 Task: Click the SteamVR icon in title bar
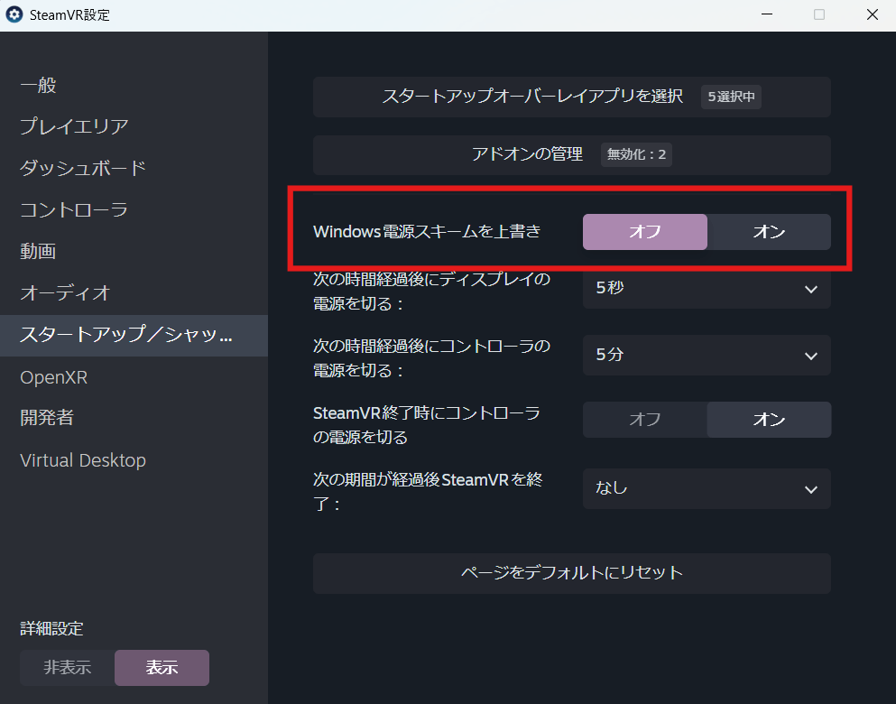coord(14,15)
